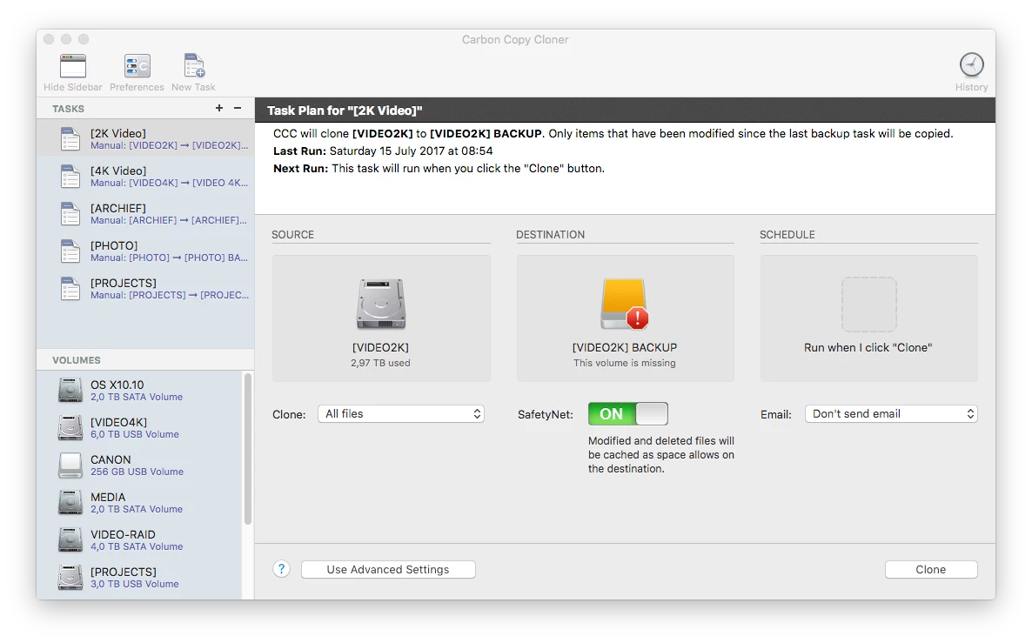Toggle the SafetyNet ON switch

628,414
